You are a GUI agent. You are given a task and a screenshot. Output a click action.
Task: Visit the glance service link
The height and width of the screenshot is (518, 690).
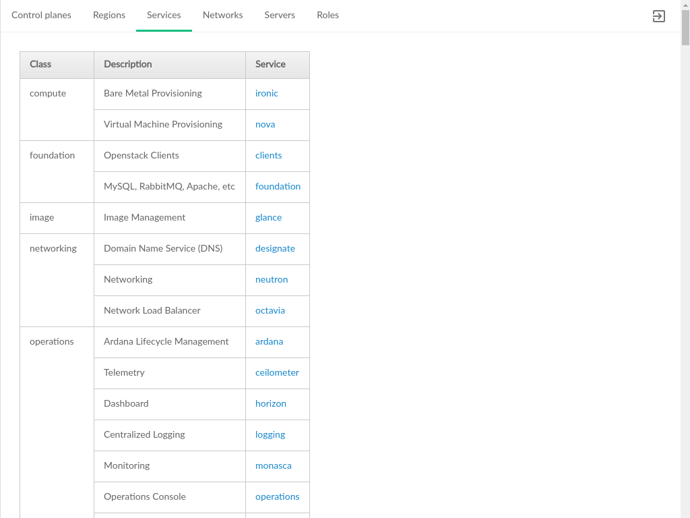tap(268, 218)
